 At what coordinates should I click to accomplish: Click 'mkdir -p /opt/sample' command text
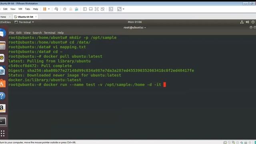tap(93, 38)
